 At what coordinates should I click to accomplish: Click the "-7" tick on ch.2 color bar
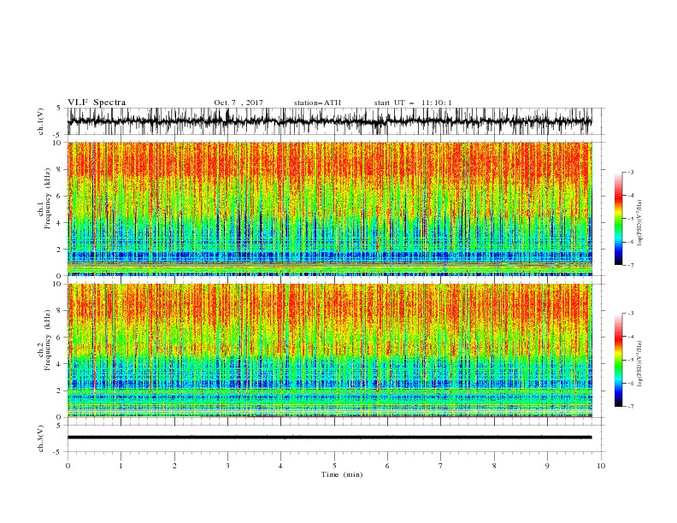(630, 407)
